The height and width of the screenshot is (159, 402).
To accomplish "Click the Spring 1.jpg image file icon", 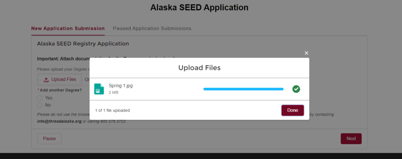I will click(99, 89).
